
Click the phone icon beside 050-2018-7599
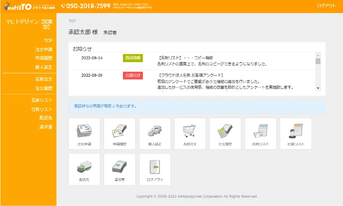[x=63, y=6]
